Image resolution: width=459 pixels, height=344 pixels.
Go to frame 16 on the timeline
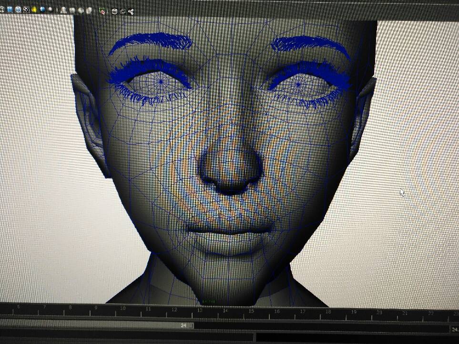277,311
